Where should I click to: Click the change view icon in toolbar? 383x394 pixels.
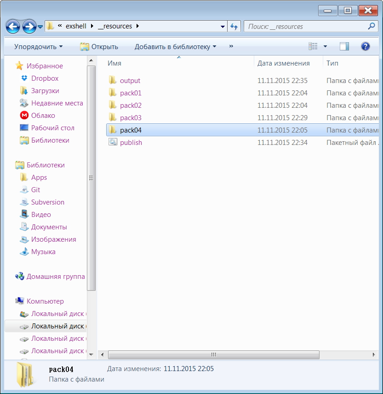314,46
